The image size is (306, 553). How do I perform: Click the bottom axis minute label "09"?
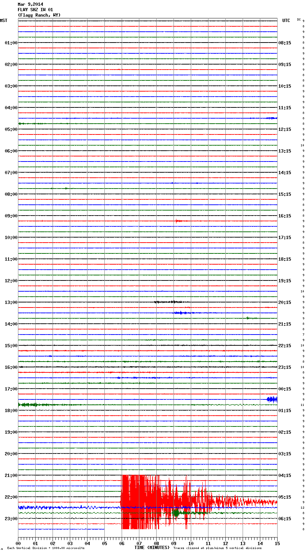pyautogui.click(x=174, y=543)
